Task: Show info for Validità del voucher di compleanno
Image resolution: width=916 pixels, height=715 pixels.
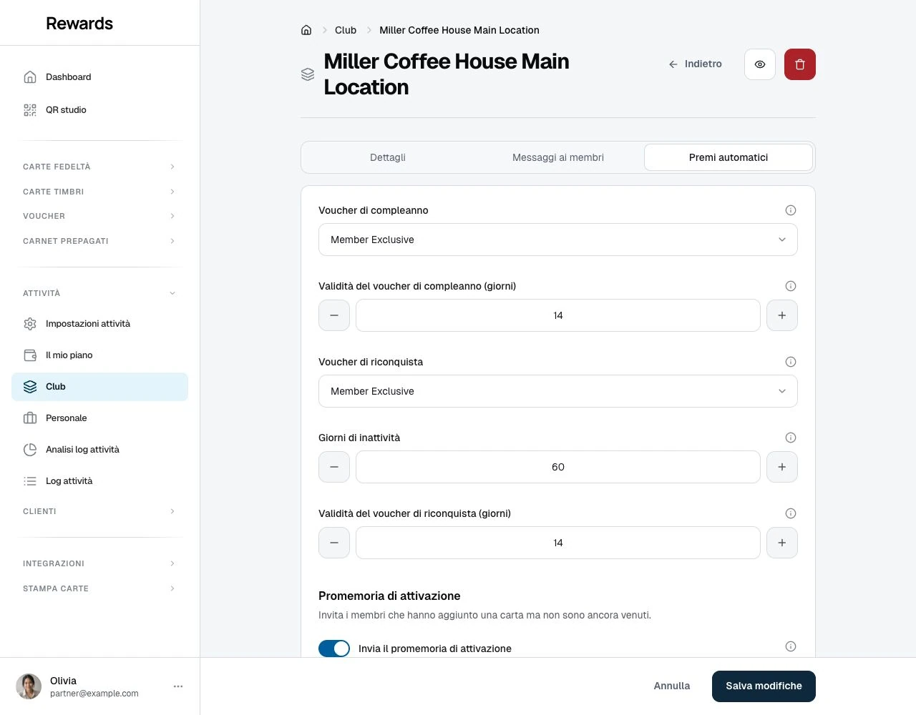Action: click(791, 286)
